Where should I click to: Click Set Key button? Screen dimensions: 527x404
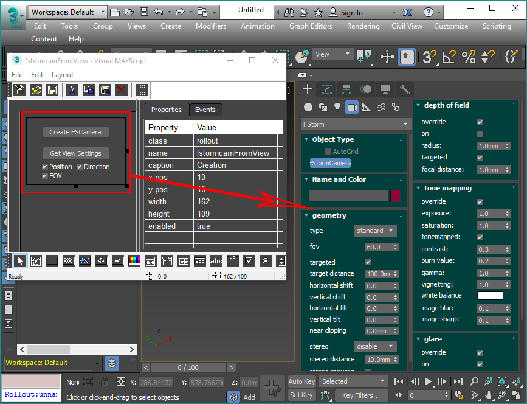pos(301,395)
